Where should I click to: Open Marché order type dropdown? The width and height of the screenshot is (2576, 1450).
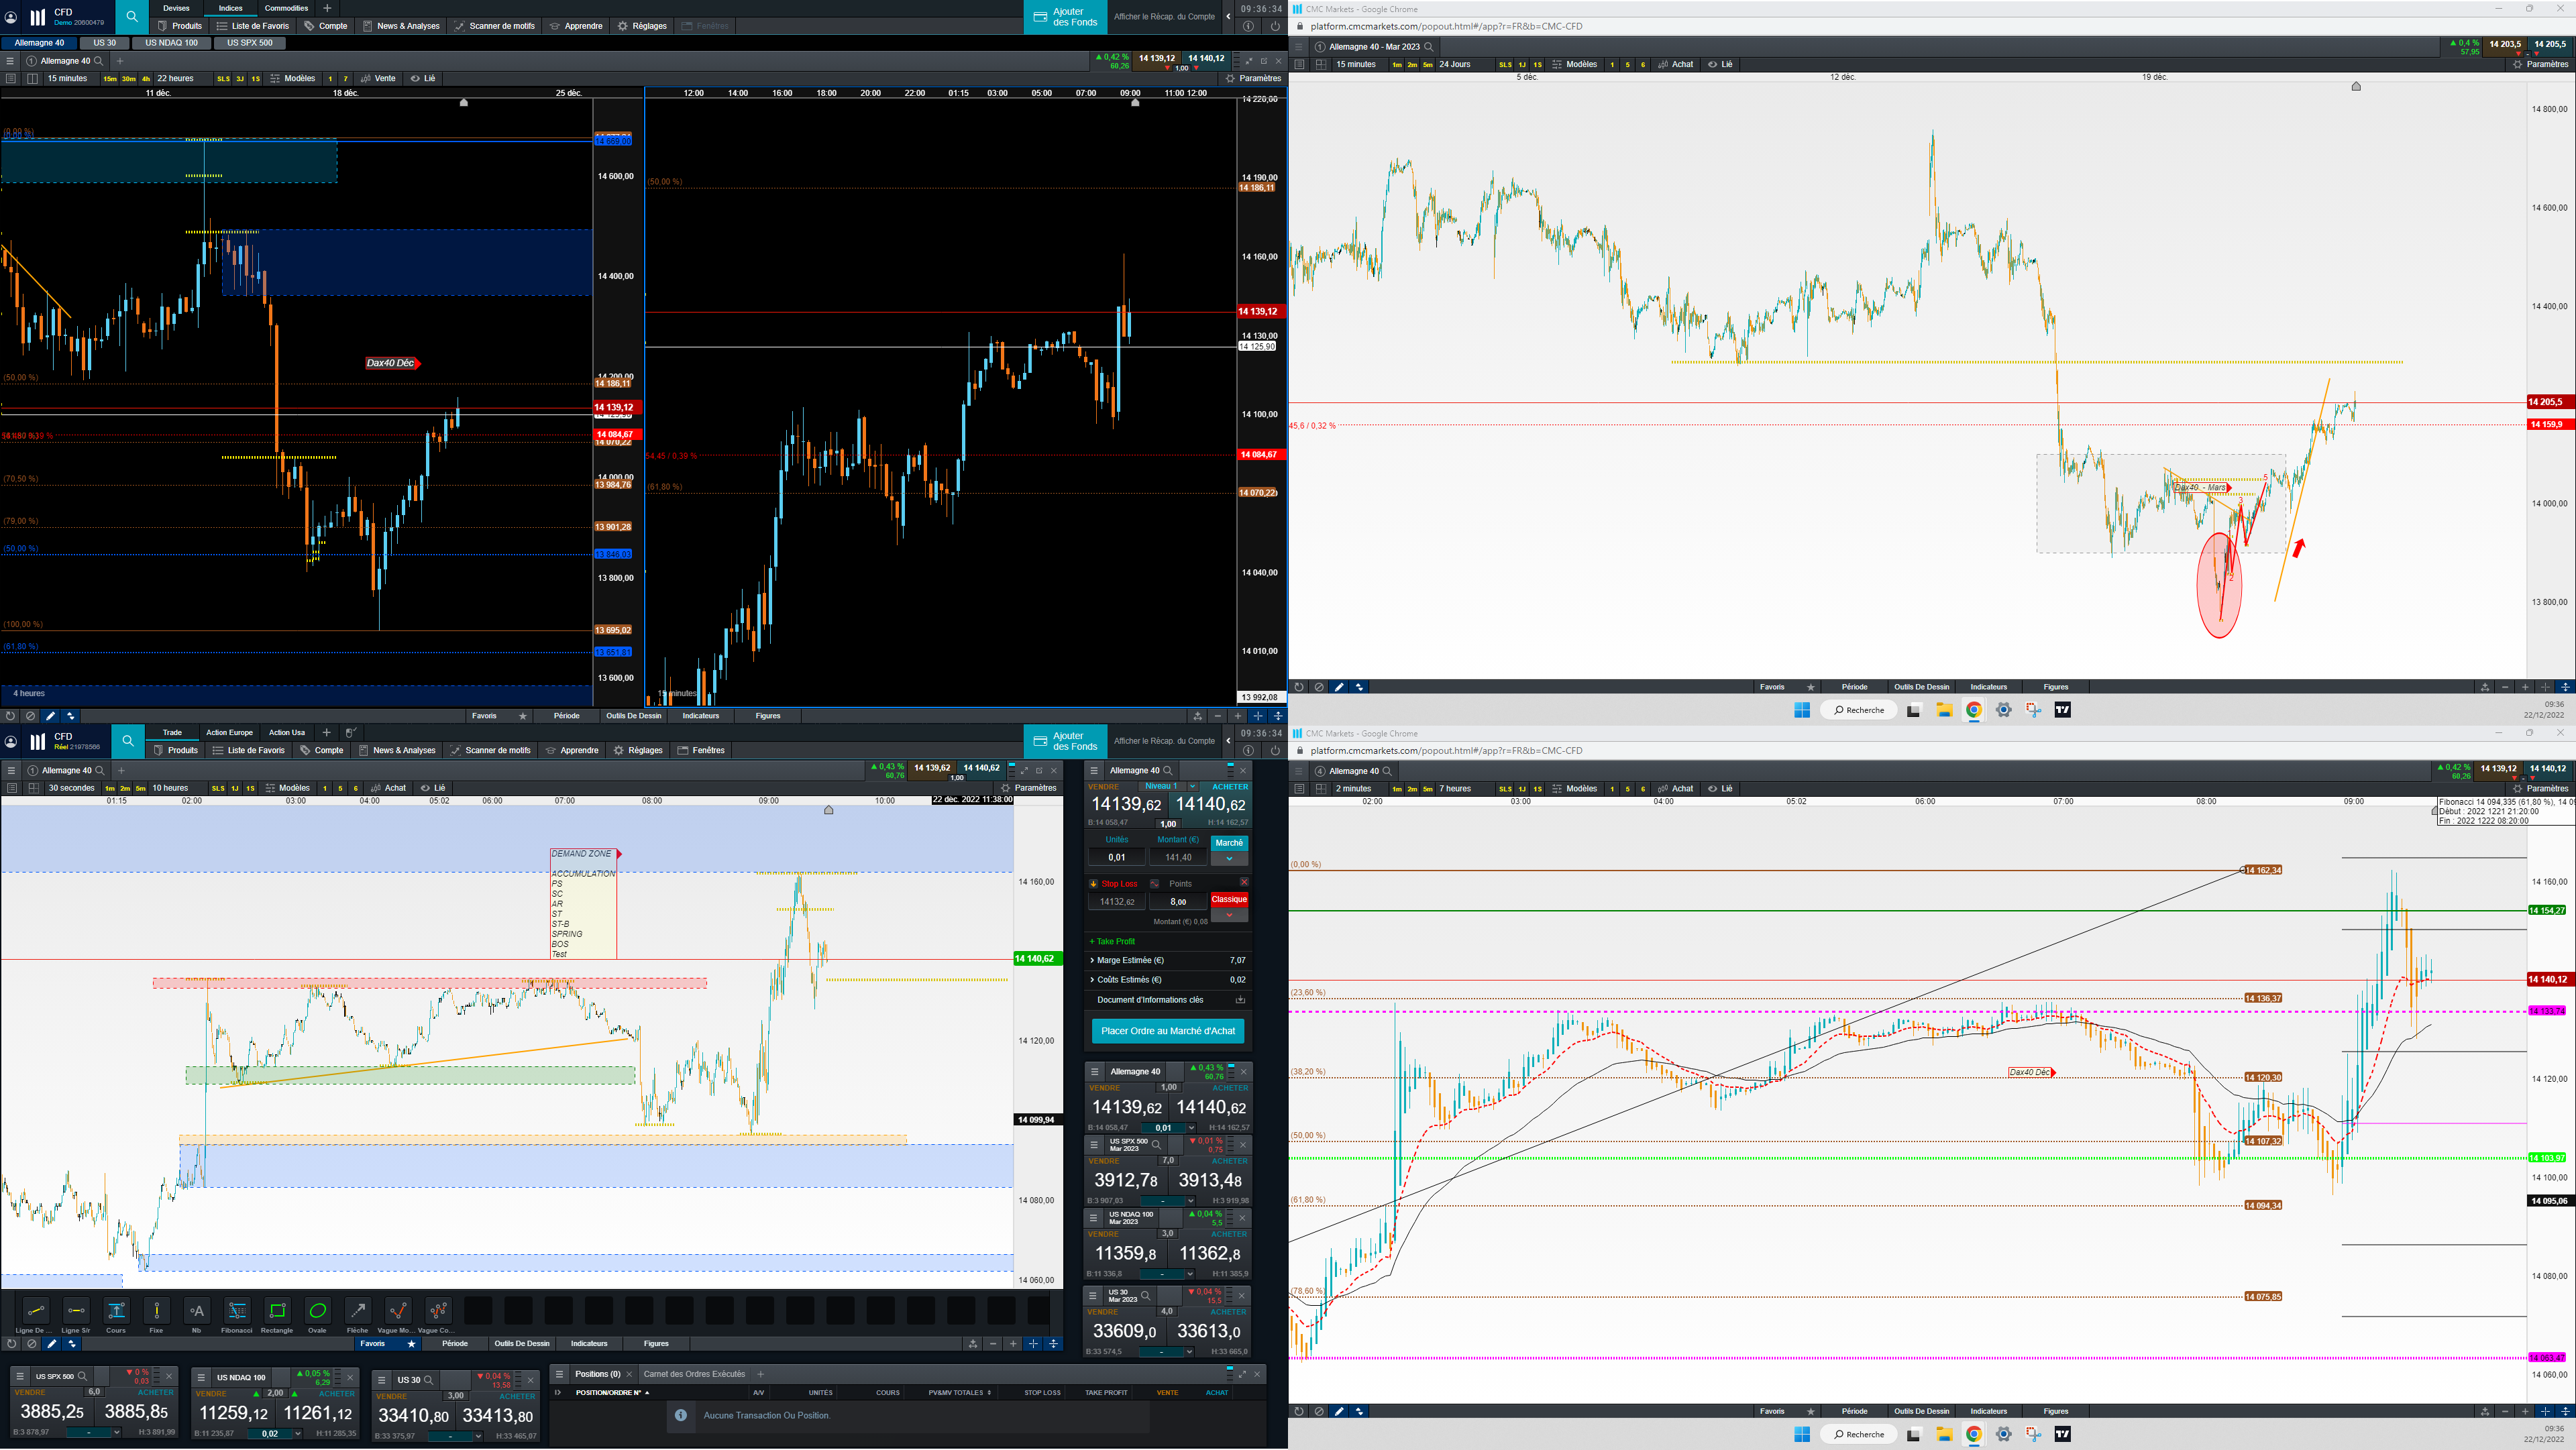click(1229, 858)
